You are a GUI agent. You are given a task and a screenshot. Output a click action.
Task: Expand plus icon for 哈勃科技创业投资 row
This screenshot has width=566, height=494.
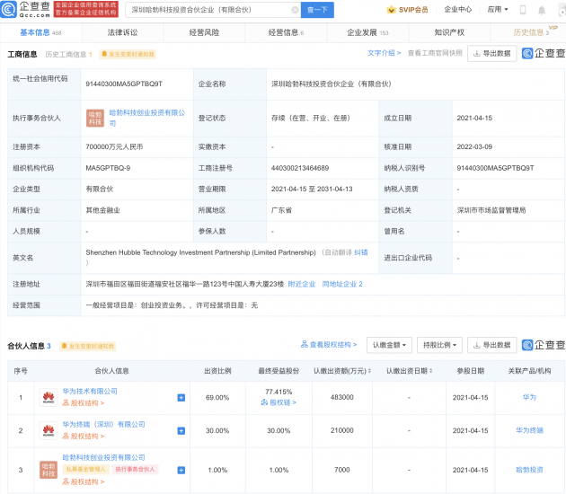pos(181,470)
